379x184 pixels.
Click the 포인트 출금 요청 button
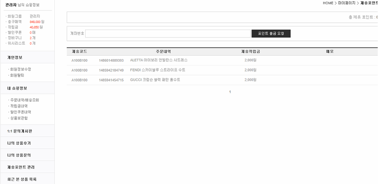click(x=271, y=33)
